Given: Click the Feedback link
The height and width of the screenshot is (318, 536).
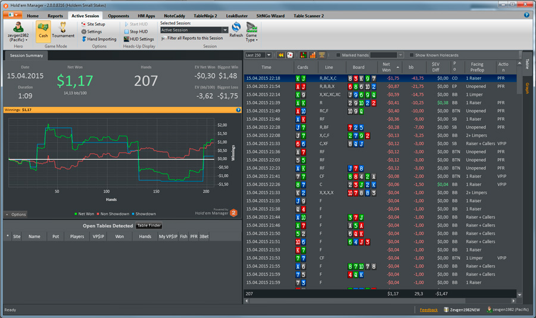Looking at the screenshot, I should click(x=428, y=310).
